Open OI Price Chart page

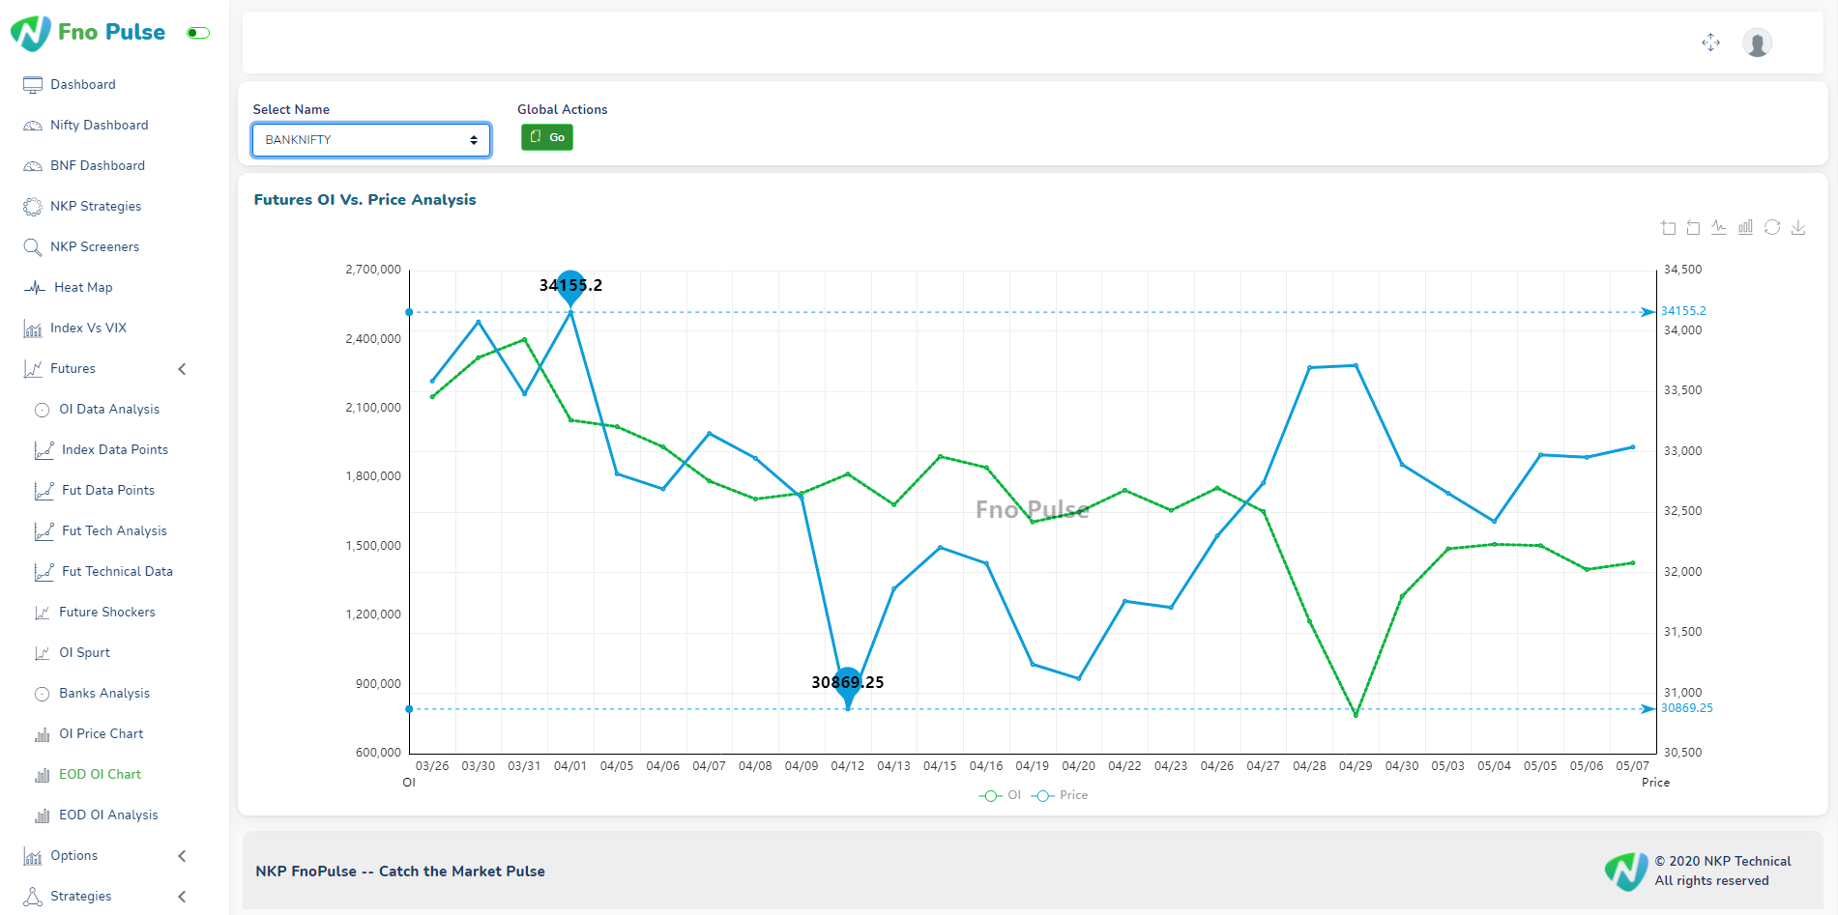coord(102,733)
